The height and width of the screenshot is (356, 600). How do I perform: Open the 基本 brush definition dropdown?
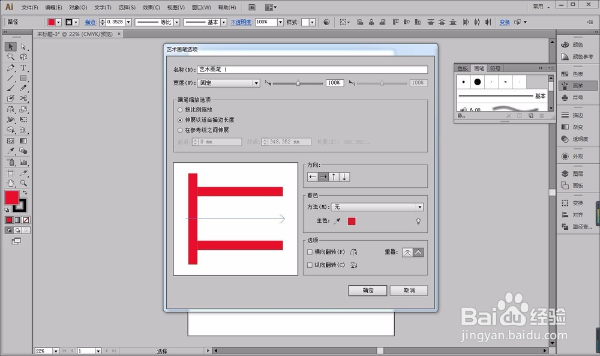click(224, 22)
